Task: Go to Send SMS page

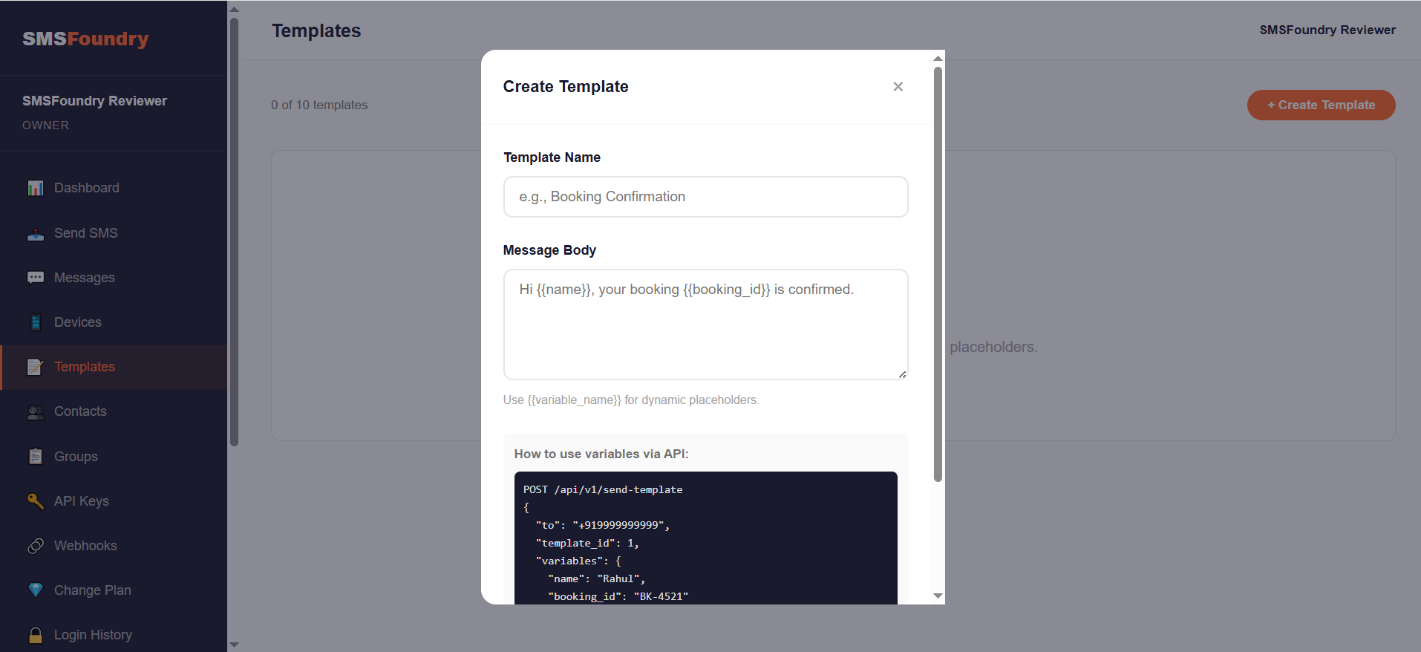Action: 114,233
